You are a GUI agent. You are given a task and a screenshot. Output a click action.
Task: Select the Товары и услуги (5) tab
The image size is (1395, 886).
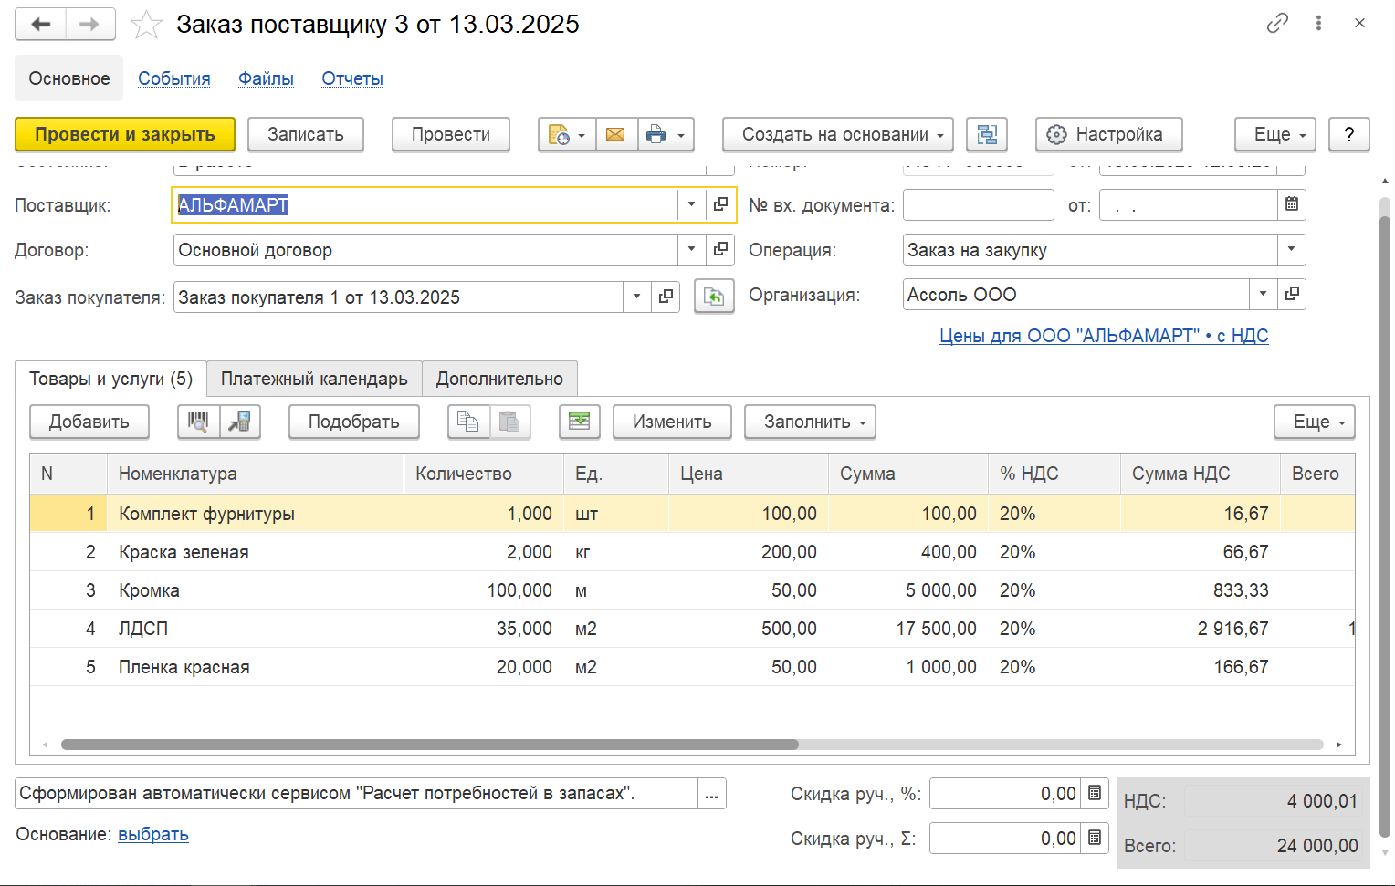coord(110,379)
